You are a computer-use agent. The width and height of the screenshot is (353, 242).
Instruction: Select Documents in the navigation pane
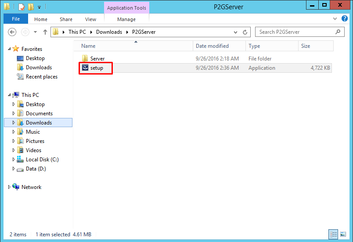[39, 114]
